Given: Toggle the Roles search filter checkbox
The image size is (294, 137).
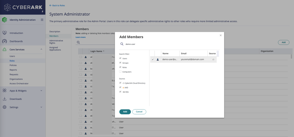Looking at the screenshot, I should [x=120, y=67].
